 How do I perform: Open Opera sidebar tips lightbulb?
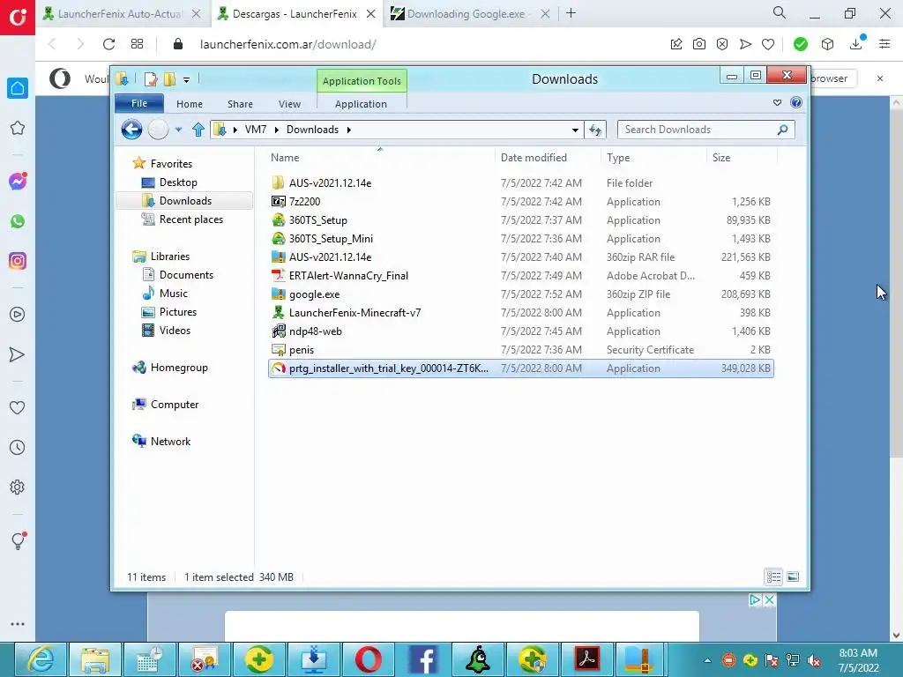pos(18,540)
